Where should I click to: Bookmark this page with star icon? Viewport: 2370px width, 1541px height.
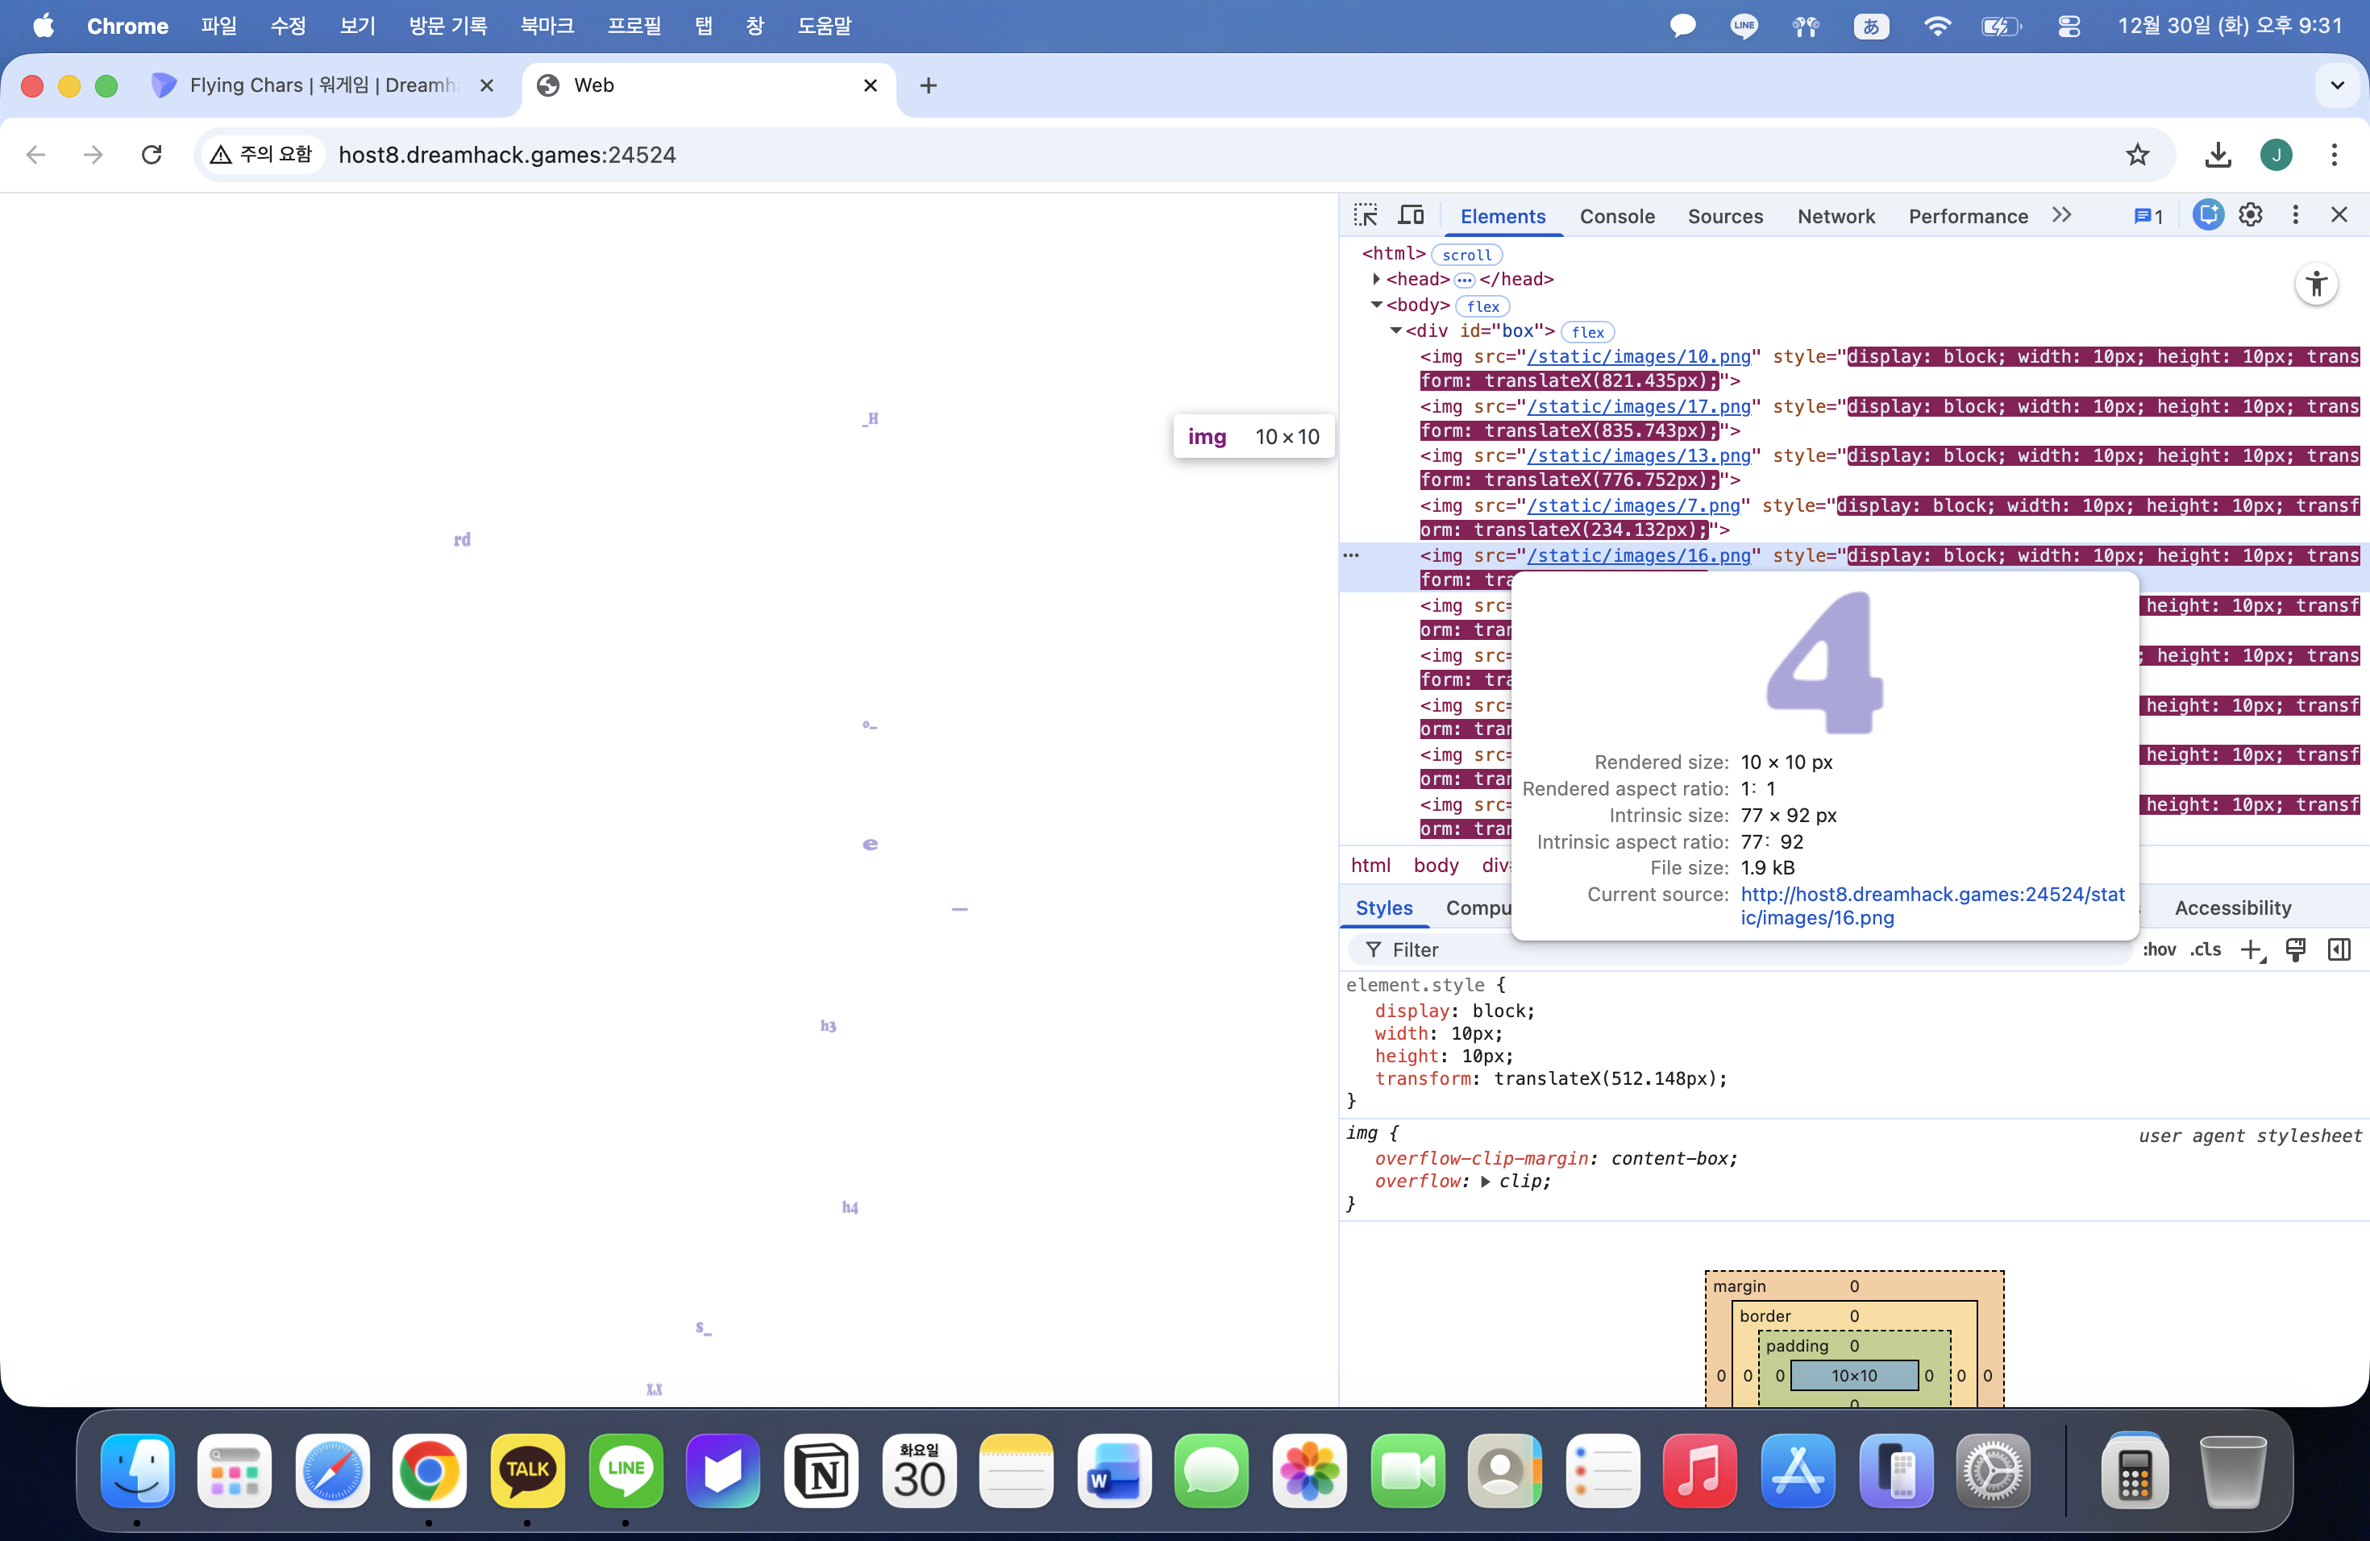click(x=2137, y=154)
